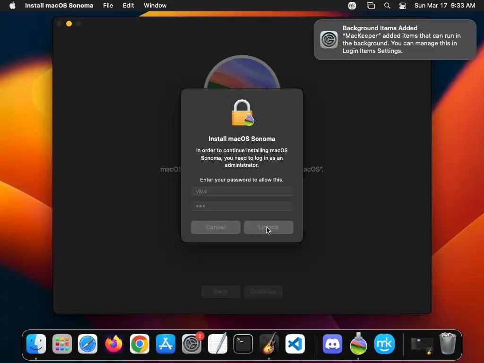The width and height of the screenshot is (484, 363).
Task: Open GarageBand from the Dock
Action: coord(269,344)
